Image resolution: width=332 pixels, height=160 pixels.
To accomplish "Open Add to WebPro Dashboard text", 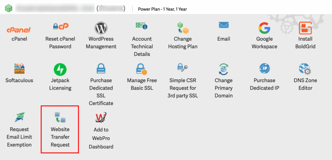I will tap(101, 138).
